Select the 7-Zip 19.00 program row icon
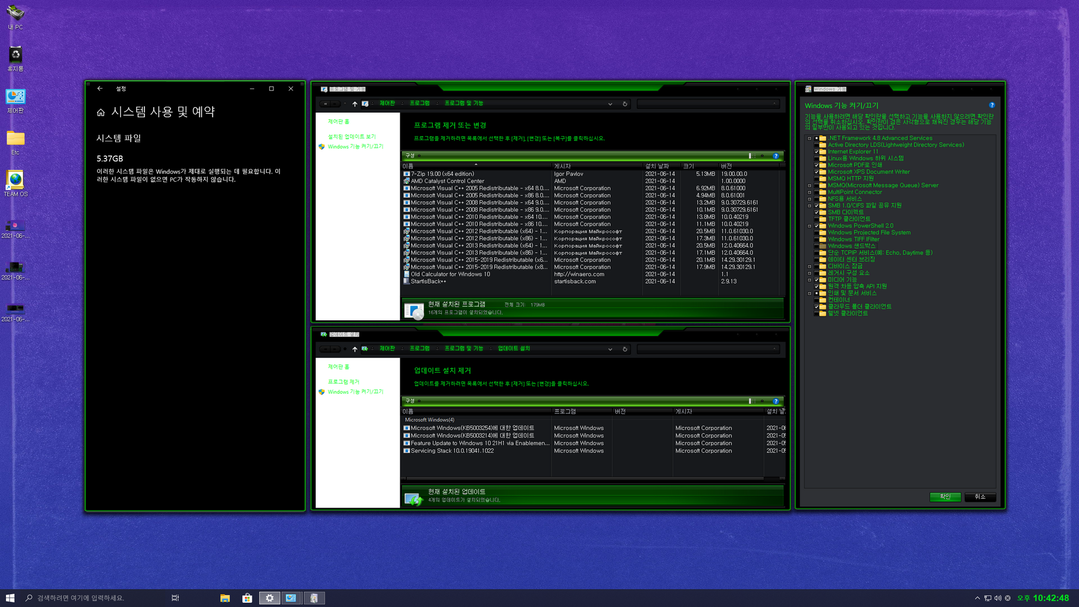 406,174
